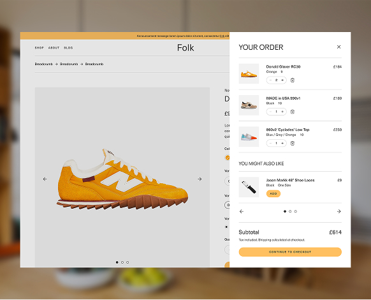This screenshot has height=300, width=371.
Task: Remove Donald Glover RC30 with trash icon
Action: [x=293, y=80]
